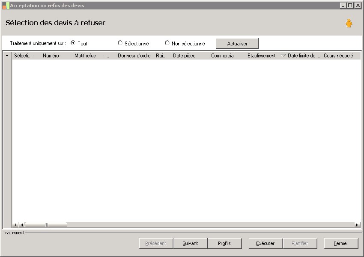Click the Suivant button
Image resolution: width=364 pixels, height=257 pixels.
point(190,243)
